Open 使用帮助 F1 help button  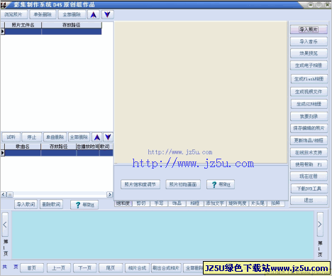[x=309, y=164]
